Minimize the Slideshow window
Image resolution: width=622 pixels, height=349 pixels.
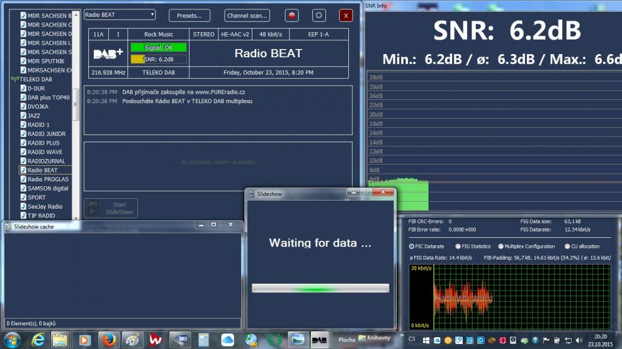point(353,192)
